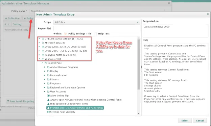
Task: Click 'At least Windows 2000' supported-on text
Action: [x=157, y=27]
